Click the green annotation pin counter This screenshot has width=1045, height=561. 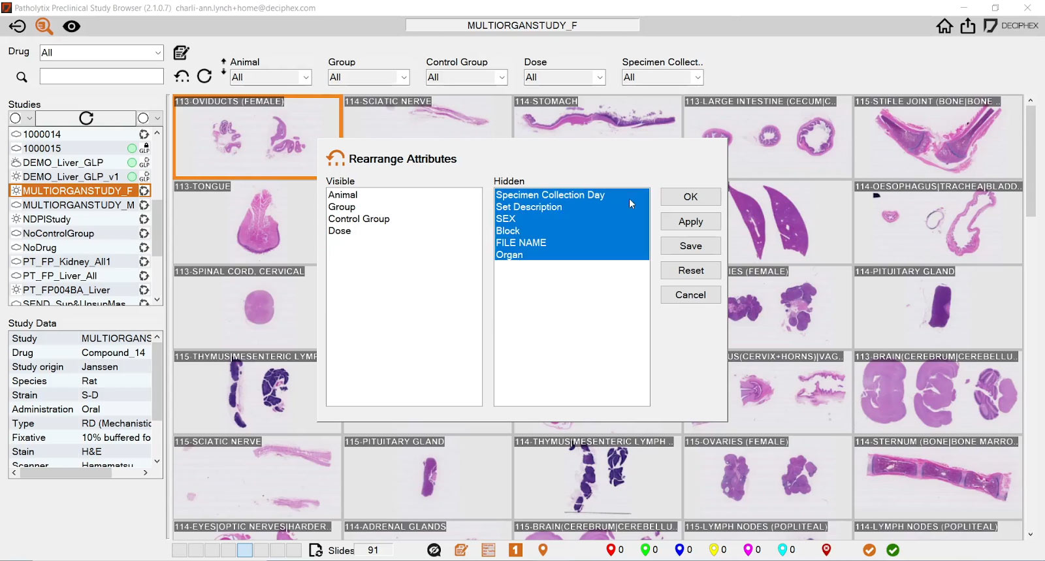(x=649, y=550)
